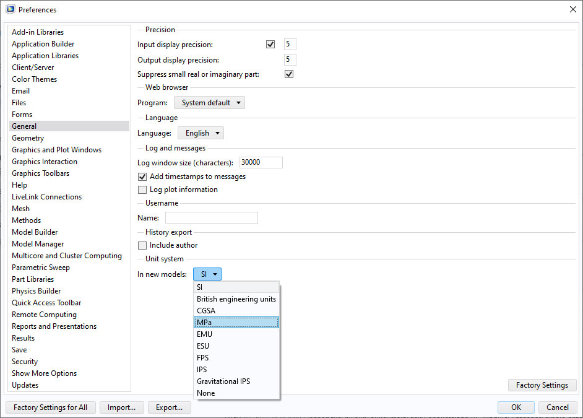Click the Factory Settings for All button
583x418 pixels.
coord(50,407)
